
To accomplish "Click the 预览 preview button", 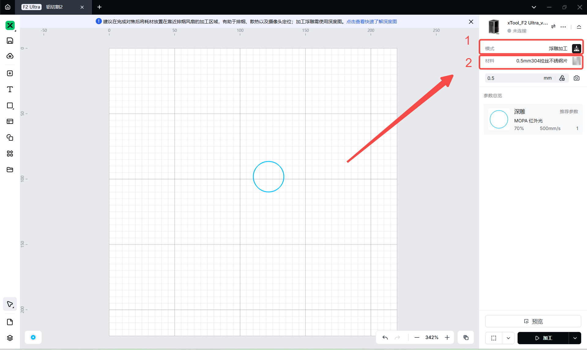I will [x=533, y=321].
